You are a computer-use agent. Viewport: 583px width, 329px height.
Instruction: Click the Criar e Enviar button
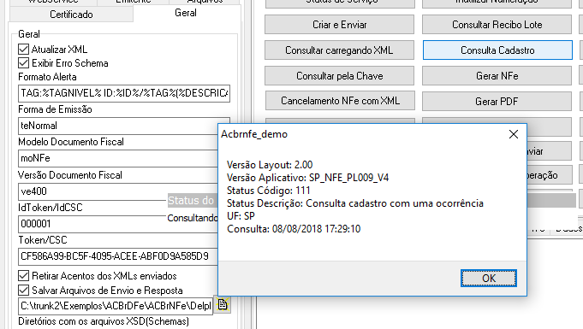340,25
